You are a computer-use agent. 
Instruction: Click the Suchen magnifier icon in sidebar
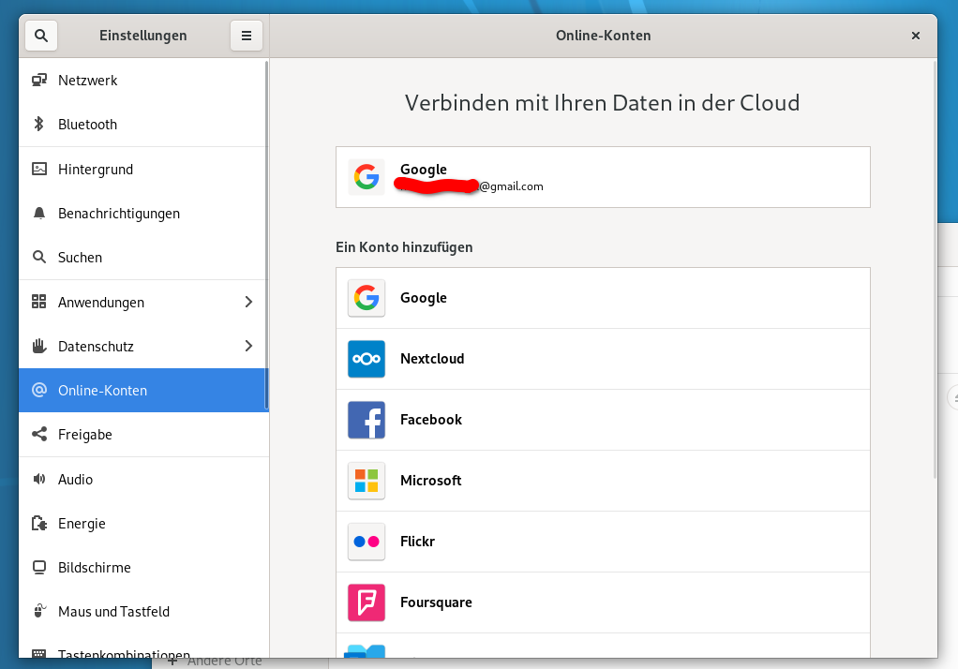click(39, 258)
